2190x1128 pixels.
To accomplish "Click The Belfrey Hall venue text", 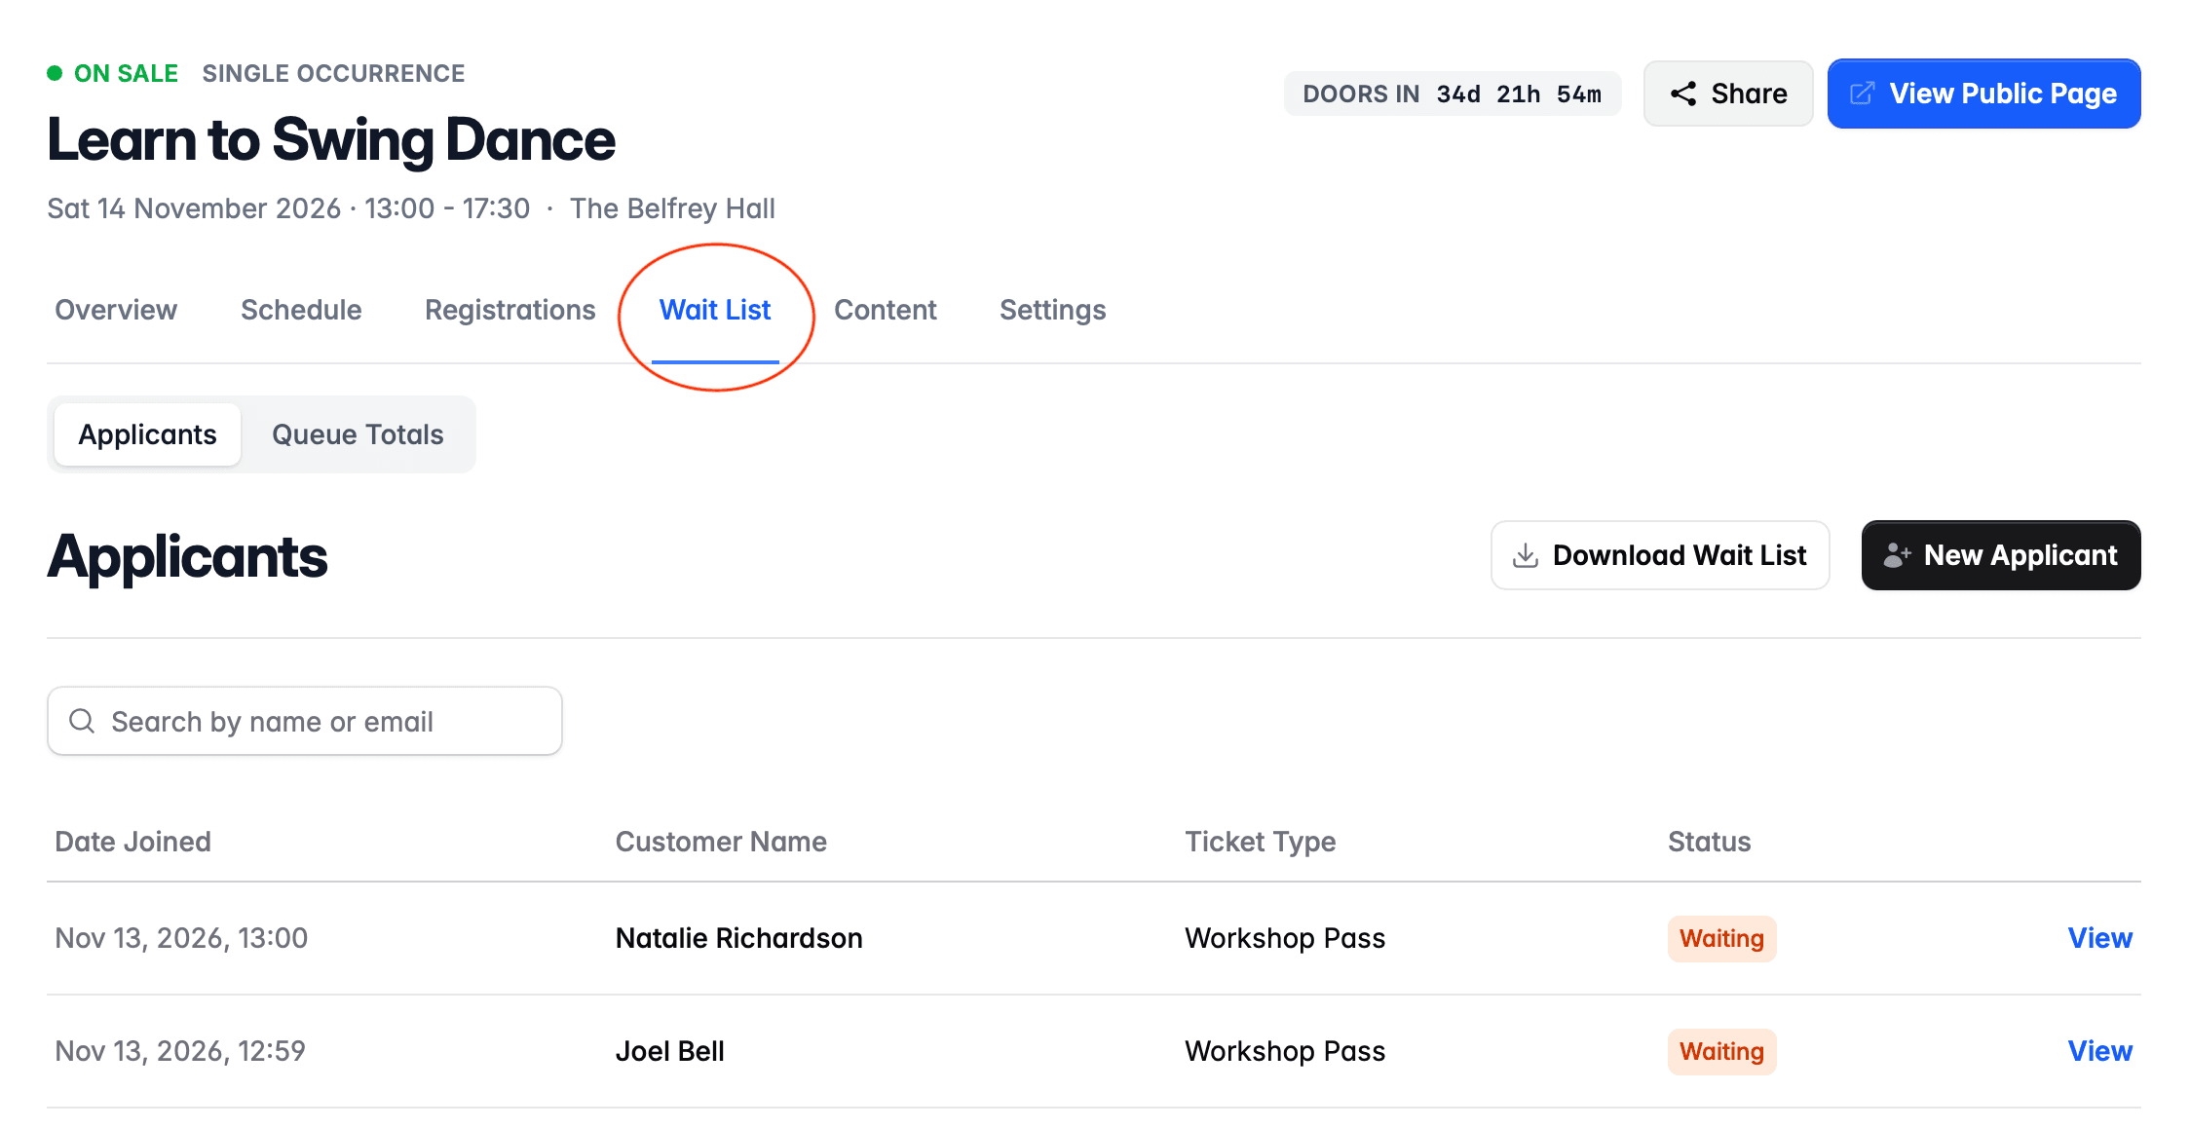I will tap(672, 208).
